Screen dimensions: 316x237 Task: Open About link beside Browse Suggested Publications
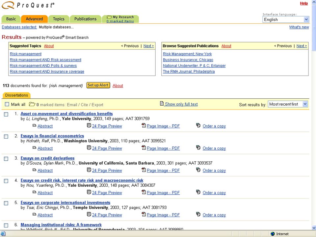click(226, 46)
